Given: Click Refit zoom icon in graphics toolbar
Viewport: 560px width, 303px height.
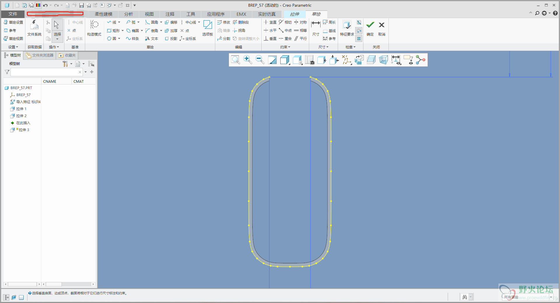Looking at the screenshot, I should click(235, 60).
